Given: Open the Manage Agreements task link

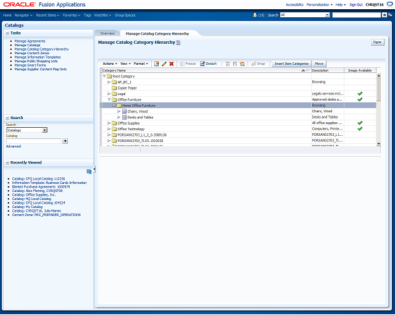Looking at the screenshot, I should point(30,41).
